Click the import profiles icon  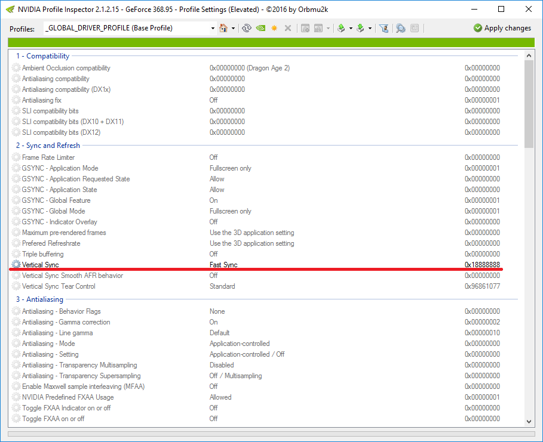coord(360,28)
